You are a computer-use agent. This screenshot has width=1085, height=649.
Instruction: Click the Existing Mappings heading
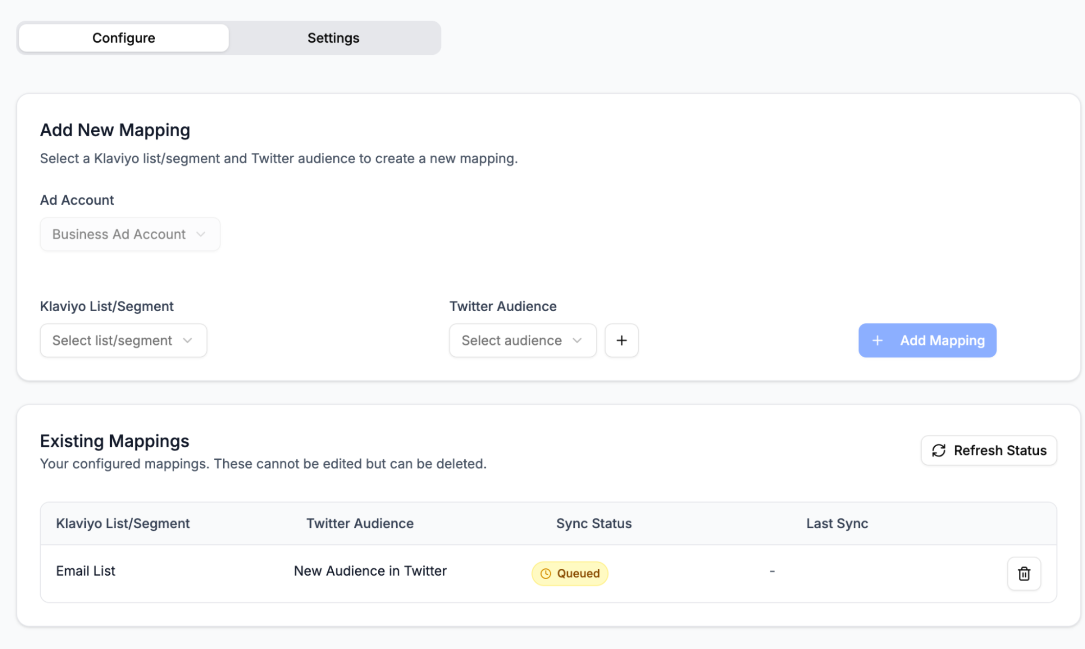click(115, 441)
